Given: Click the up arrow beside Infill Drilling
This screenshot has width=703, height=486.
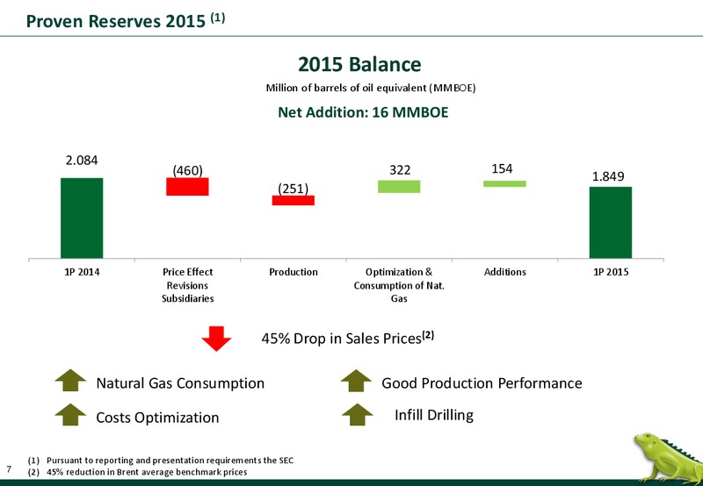Looking at the screenshot, I should [x=358, y=414].
